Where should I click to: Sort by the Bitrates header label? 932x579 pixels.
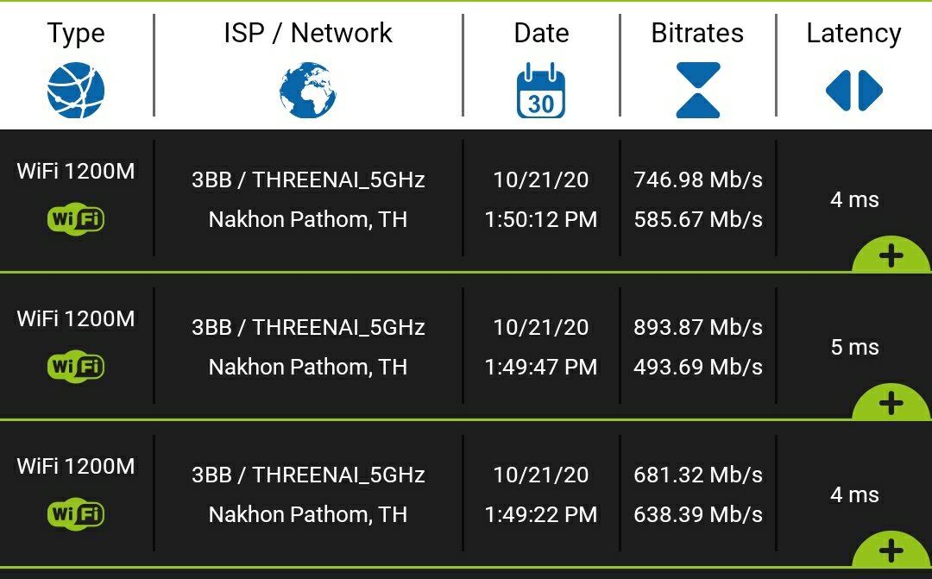pos(697,33)
